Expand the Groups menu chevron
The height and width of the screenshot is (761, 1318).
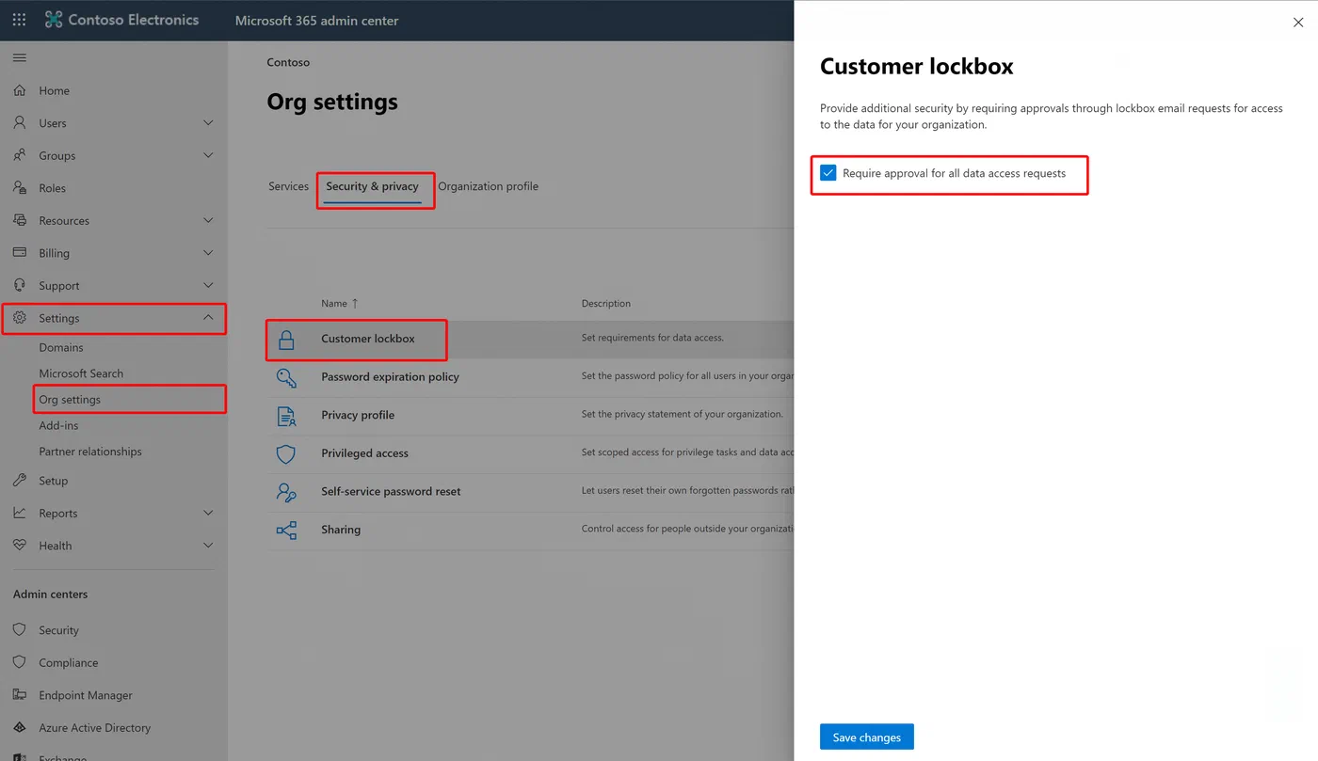208,156
